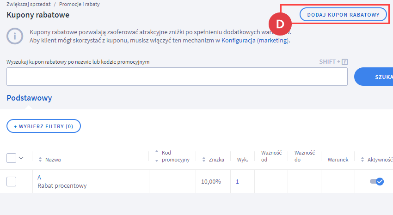Sort by Zniżka column arrows
Image resolution: width=393 pixels, height=215 pixels.
click(204, 160)
